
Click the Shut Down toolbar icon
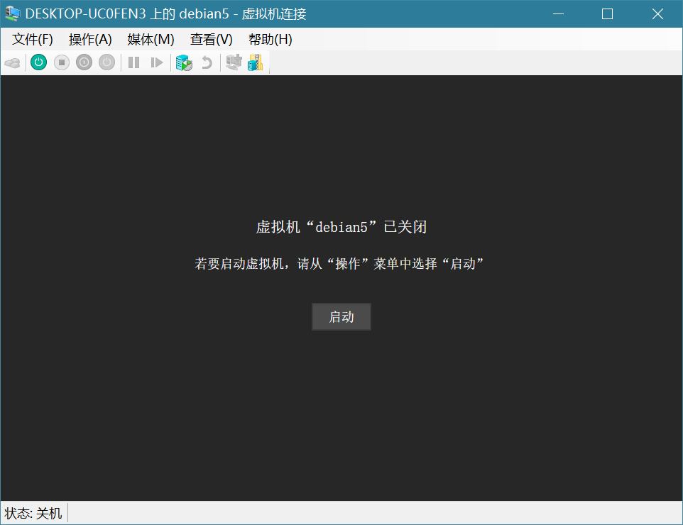coord(84,63)
